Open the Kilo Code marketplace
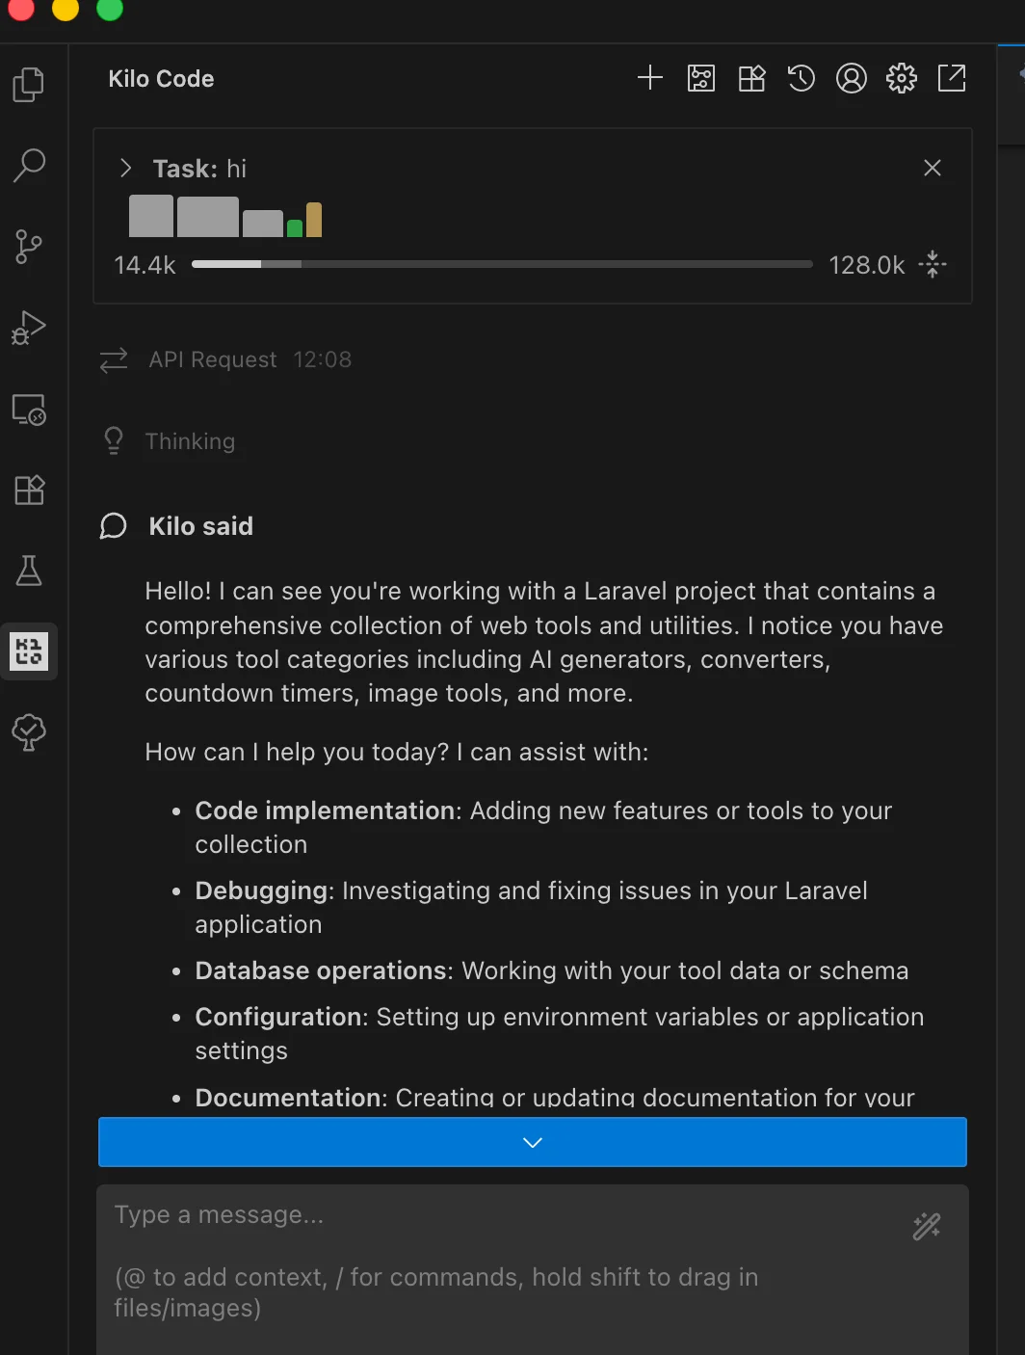 752,78
